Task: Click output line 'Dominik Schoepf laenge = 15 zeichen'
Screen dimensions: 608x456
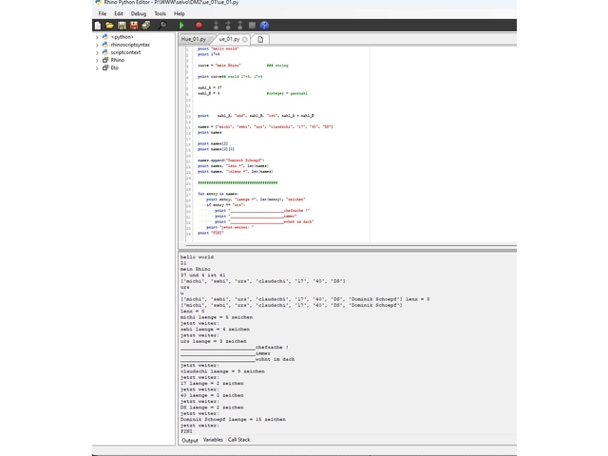Action: pos(233,419)
